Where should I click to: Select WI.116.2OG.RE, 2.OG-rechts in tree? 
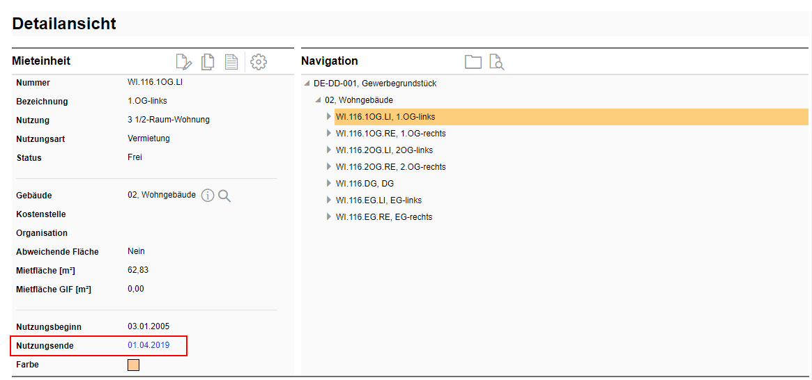[x=390, y=167]
